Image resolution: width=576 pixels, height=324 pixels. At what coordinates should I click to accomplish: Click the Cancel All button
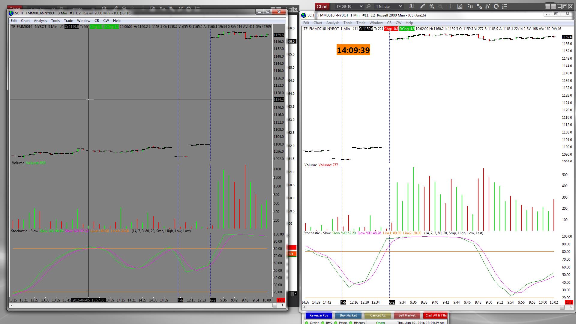coord(377,315)
